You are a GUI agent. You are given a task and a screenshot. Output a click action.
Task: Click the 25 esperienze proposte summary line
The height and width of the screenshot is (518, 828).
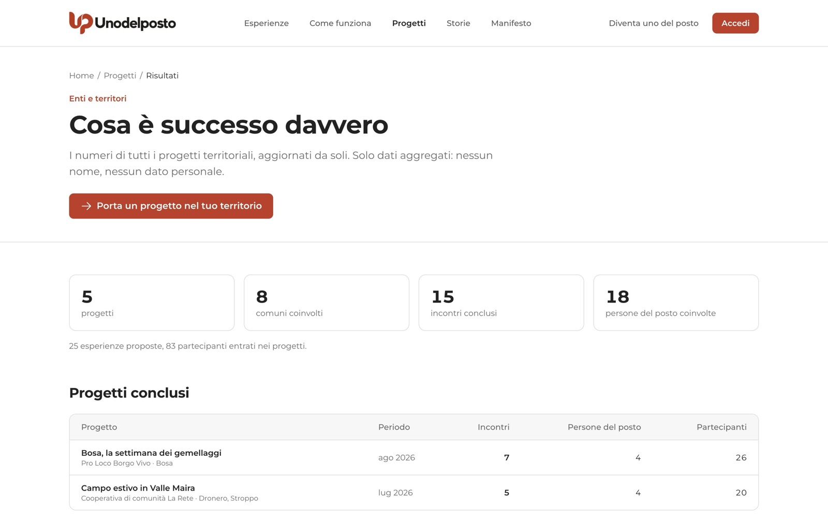pos(188,346)
